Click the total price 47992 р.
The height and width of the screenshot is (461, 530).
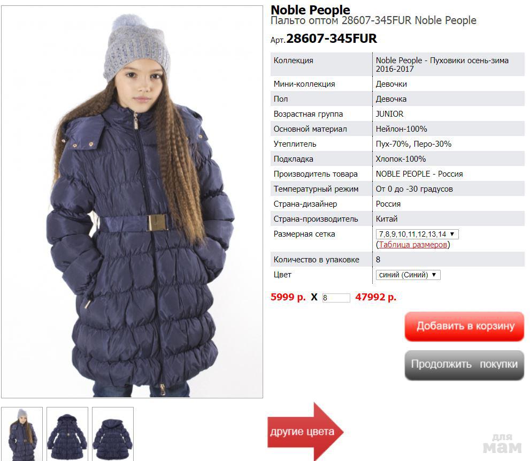click(x=375, y=297)
